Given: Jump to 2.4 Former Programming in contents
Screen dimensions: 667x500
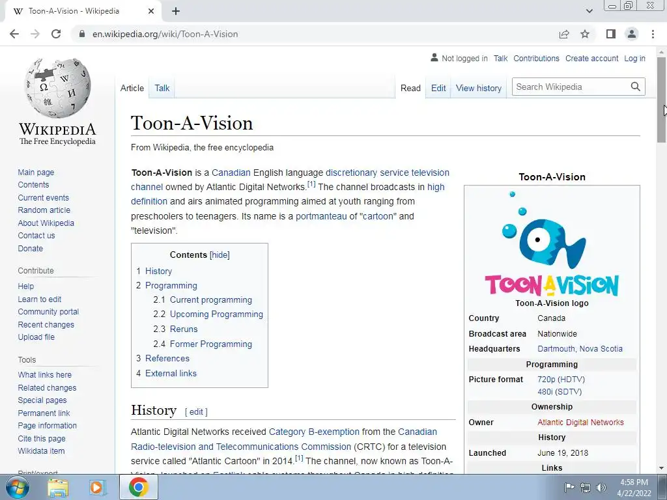Looking at the screenshot, I should point(203,344).
